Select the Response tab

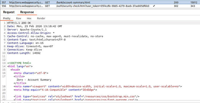tap(27, 12)
